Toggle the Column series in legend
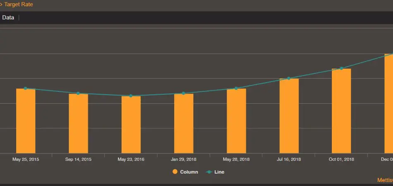 pyautogui.click(x=185, y=172)
